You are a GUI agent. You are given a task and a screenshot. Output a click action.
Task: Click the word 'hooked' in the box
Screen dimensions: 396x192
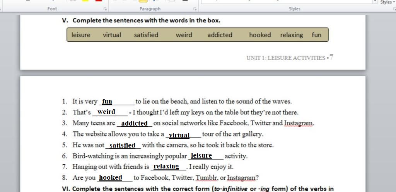tap(260, 35)
